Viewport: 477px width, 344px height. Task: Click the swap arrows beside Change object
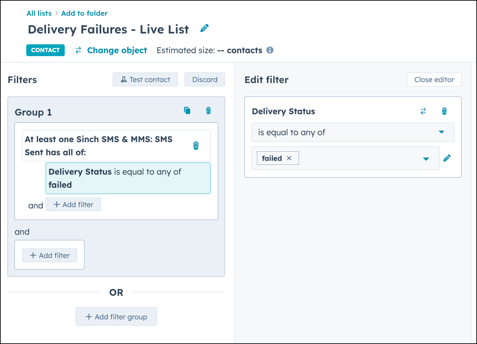point(78,50)
